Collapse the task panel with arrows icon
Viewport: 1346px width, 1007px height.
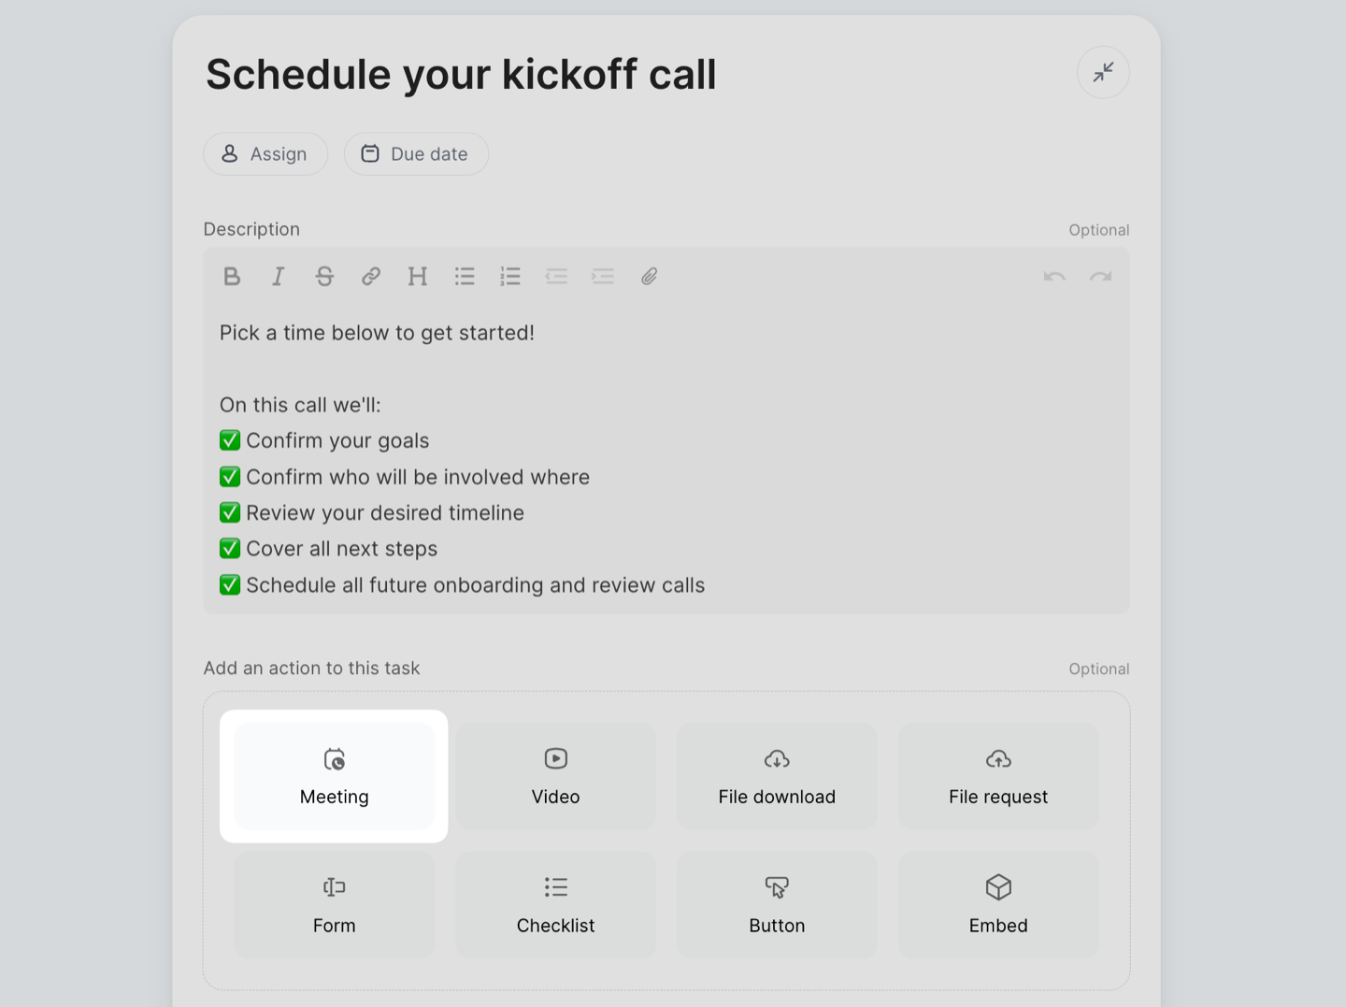[1103, 72]
